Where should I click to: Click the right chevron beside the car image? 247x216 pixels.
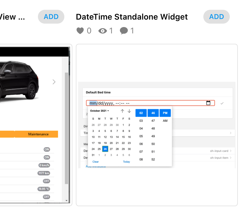pyautogui.click(x=54, y=82)
